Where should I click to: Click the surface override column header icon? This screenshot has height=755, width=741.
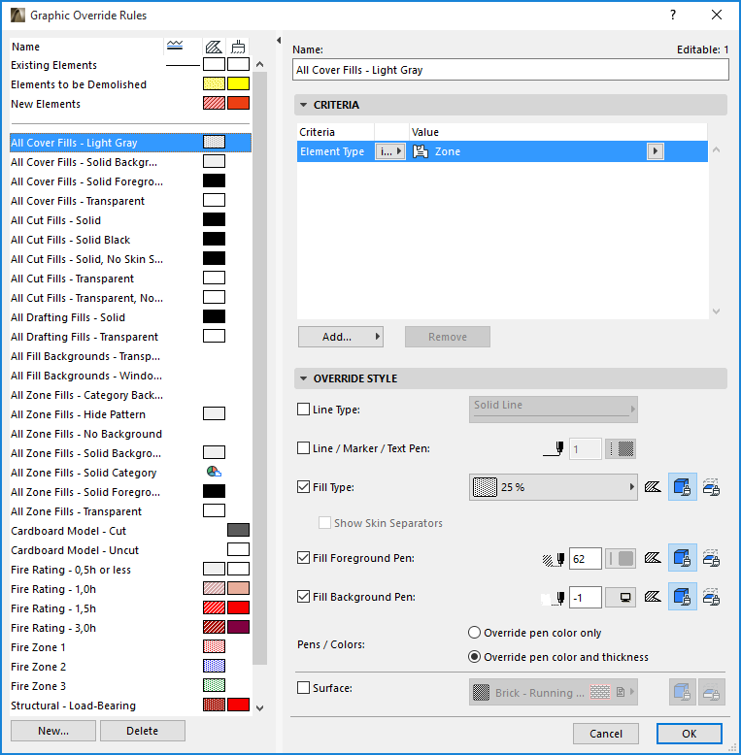(x=238, y=47)
